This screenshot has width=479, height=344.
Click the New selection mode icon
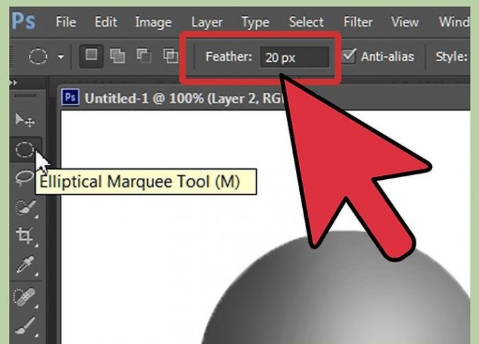(90, 56)
